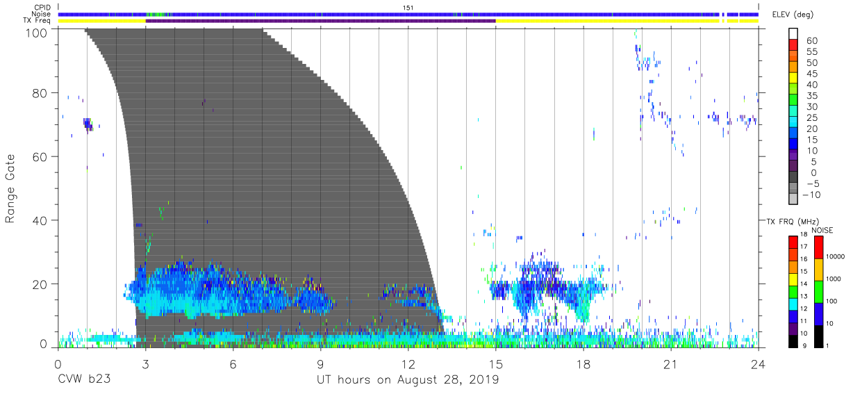Click the ELEV colorbar label "−10"

pyautogui.click(x=810, y=195)
